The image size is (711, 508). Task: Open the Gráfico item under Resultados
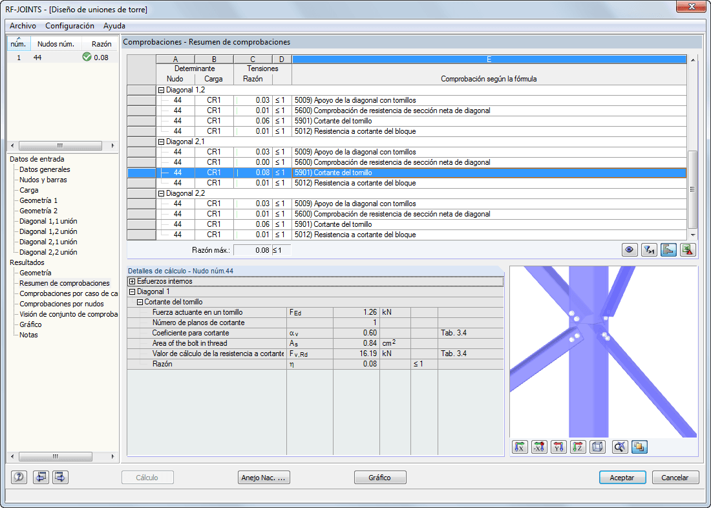pos(30,324)
